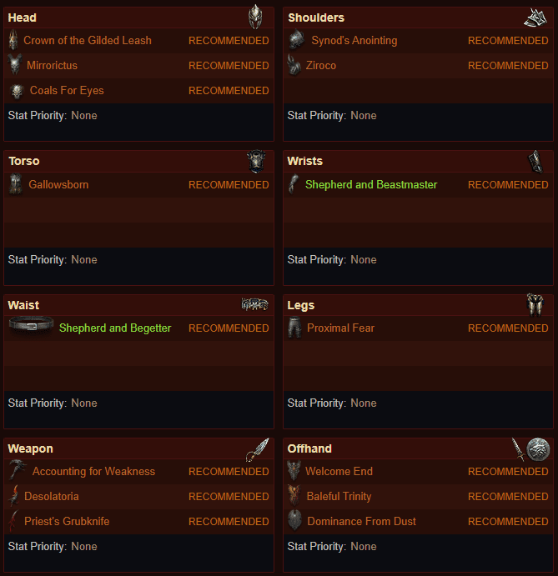Click the Weapon dagger slot icon
Screen dimensions: 558x576
pos(258,449)
